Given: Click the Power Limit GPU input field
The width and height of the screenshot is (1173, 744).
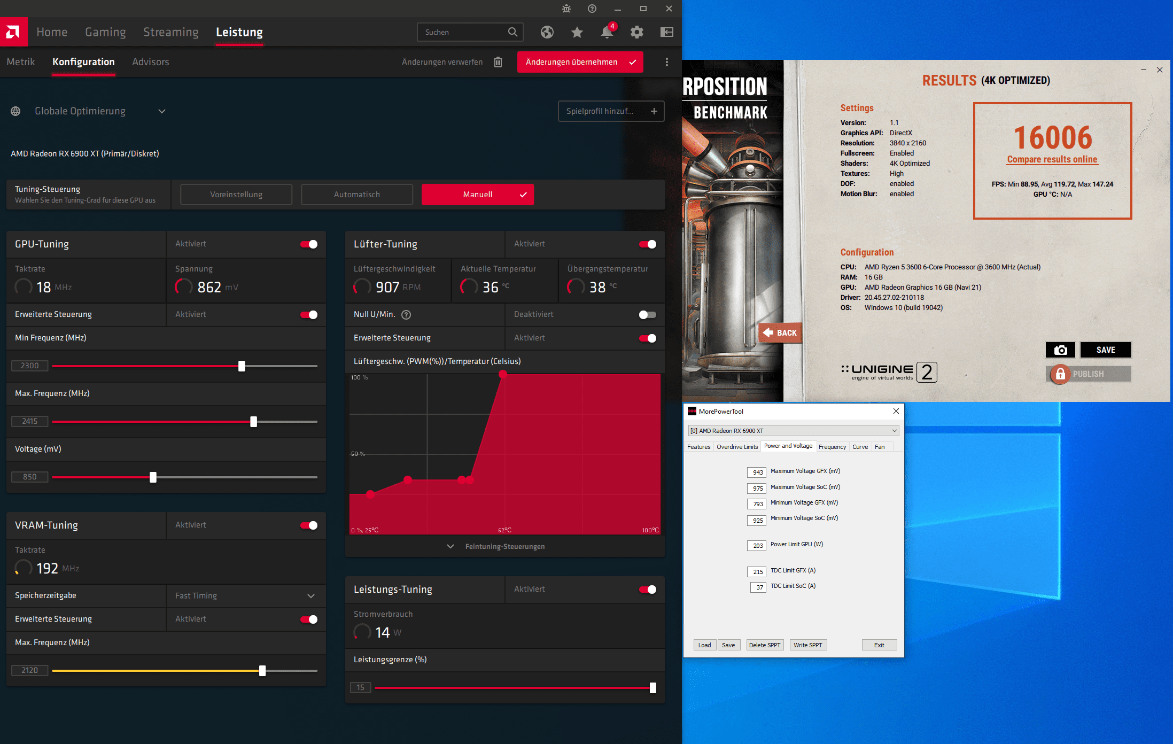Looking at the screenshot, I should 757,545.
